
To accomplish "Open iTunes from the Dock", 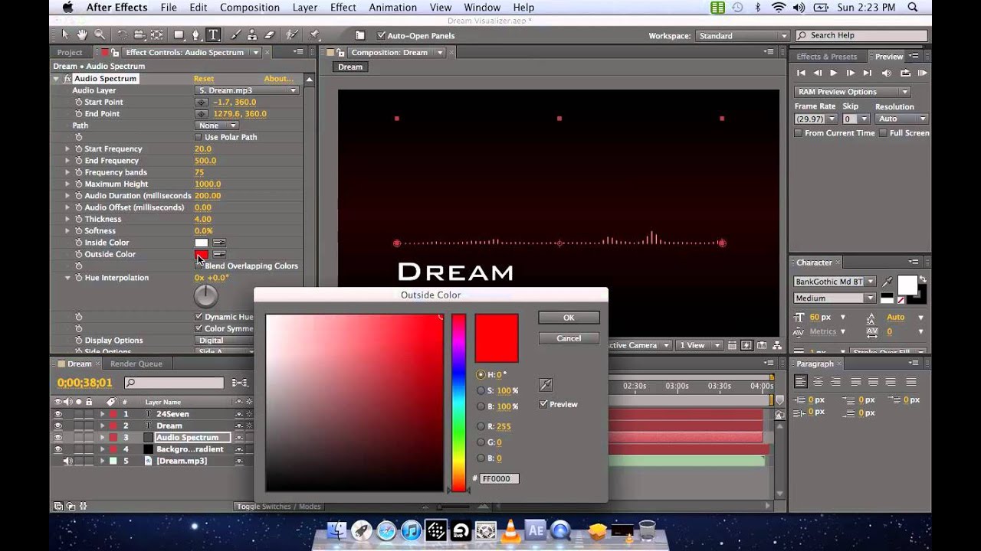I will click(412, 530).
